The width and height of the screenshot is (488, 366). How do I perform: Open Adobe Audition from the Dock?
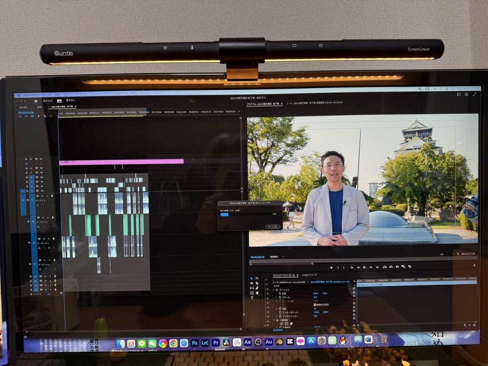269,342
